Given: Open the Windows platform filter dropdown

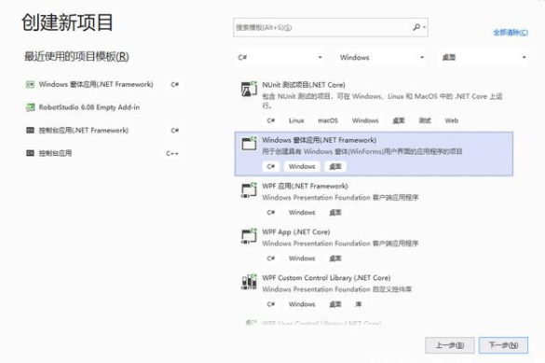Looking at the screenshot, I should tap(381, 58).
